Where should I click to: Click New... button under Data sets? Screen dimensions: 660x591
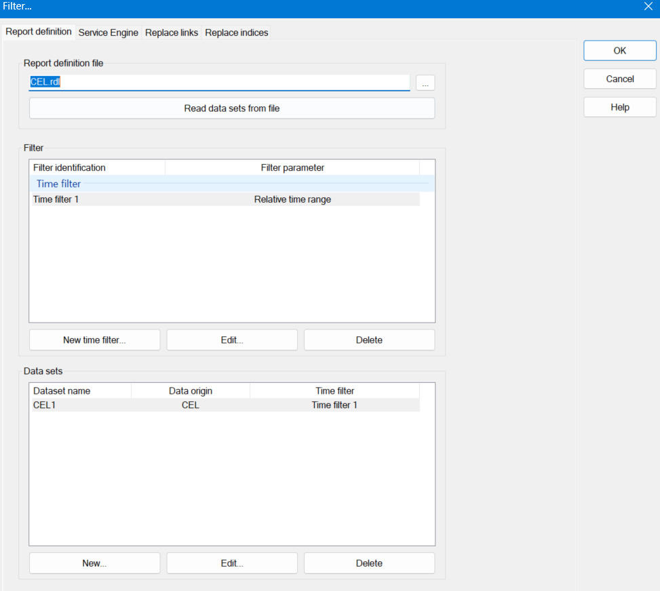[95, 563]
